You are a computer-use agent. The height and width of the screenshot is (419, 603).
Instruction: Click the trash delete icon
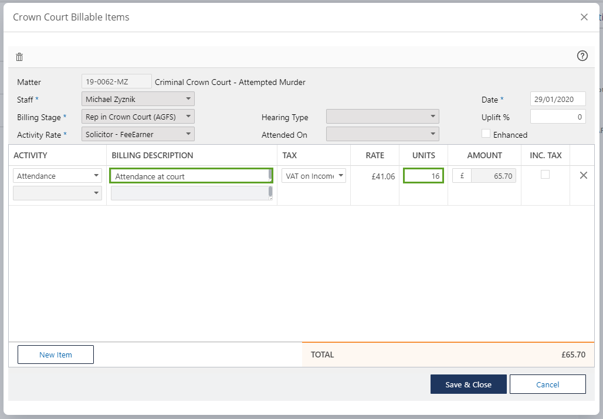(x=19, y=57)
